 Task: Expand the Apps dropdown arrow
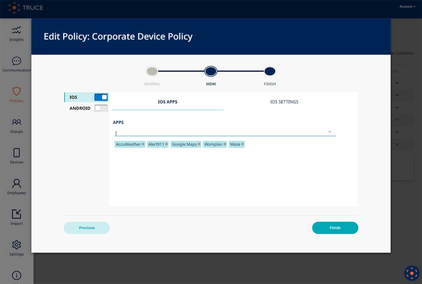click(x=330, y=132)
